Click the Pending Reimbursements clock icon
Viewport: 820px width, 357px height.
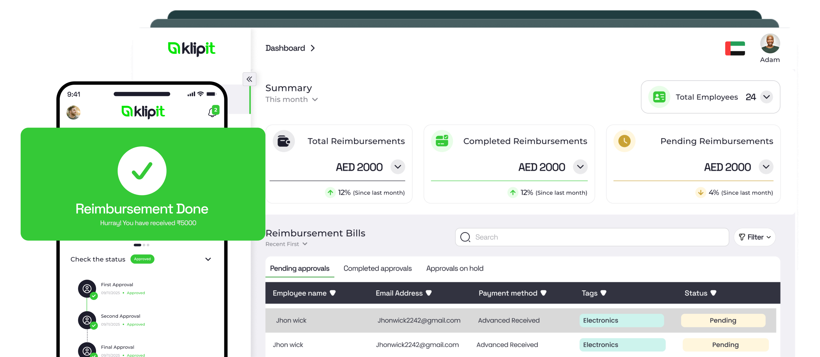[x=624, y=141]
